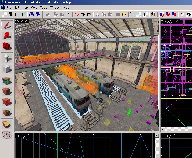This screenshot has width=192, height=158.
Task: Open the Help menu
Action: point(66,8)
